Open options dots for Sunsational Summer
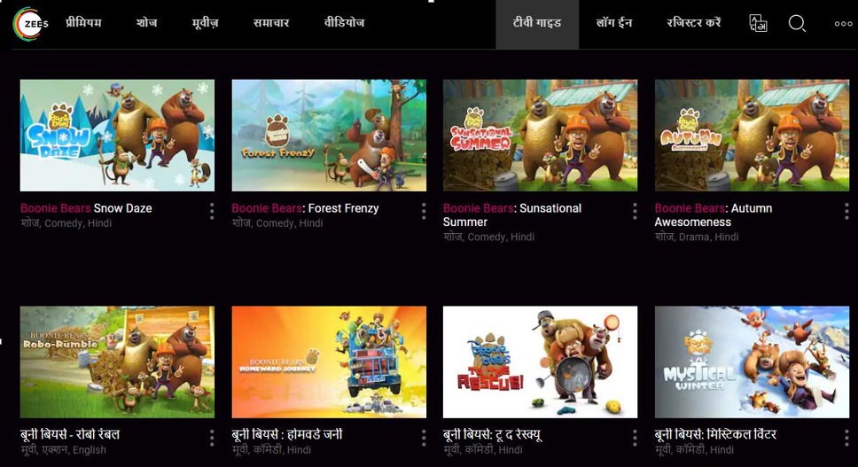 635,211
